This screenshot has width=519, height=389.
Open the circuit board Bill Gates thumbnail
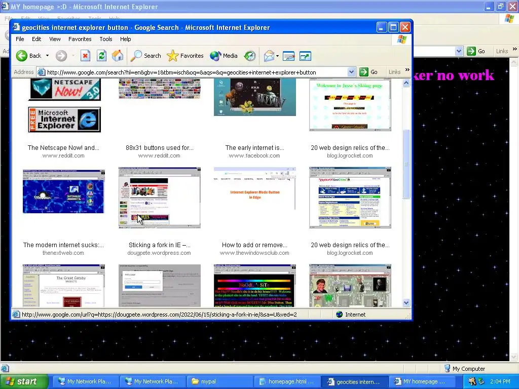click(350, 286)
